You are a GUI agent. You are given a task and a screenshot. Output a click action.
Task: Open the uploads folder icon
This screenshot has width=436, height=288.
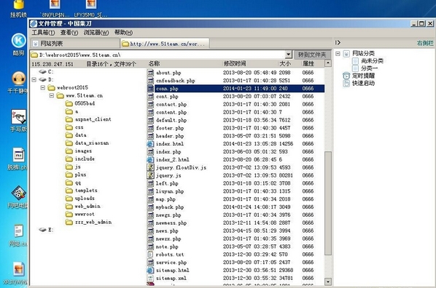[x=69, y=199]
